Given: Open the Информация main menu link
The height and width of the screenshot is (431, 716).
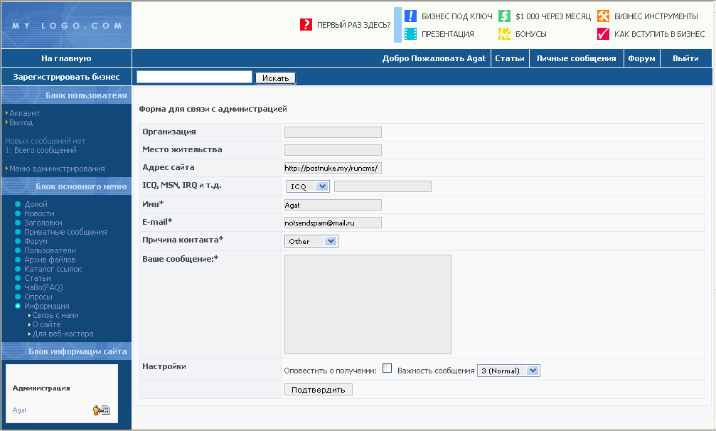Looking at the screenshot, I should coord(47,306).
